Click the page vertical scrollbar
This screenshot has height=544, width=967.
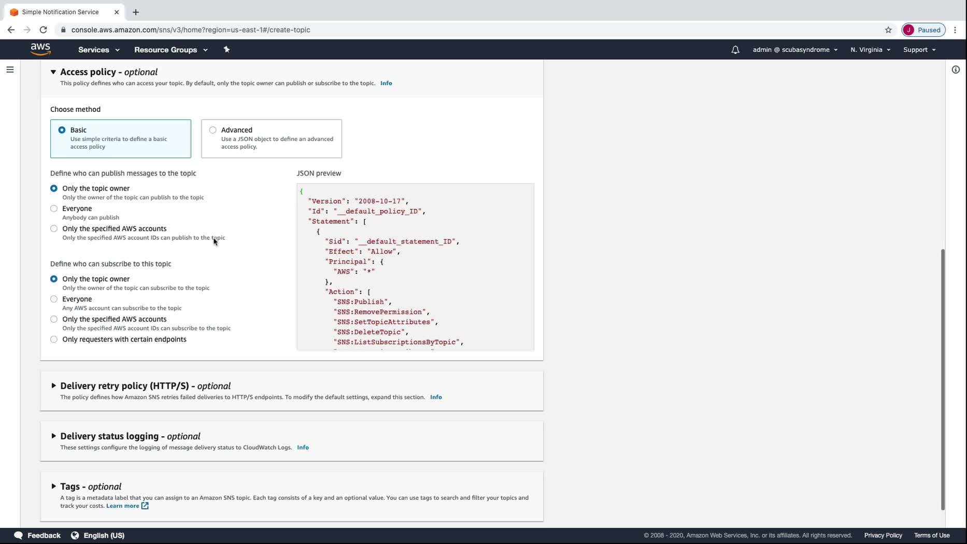pos(943,380)
